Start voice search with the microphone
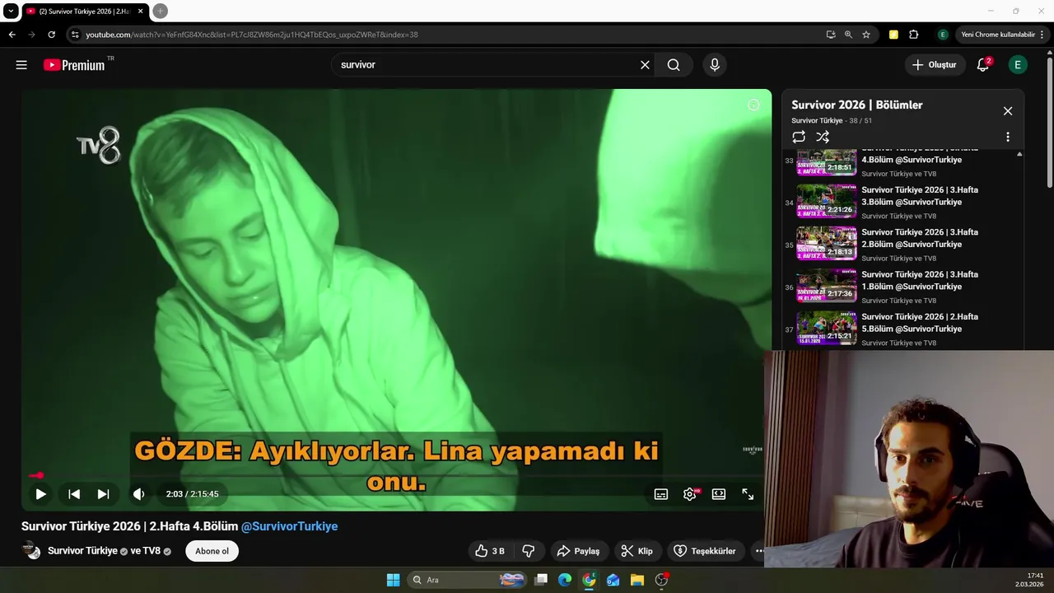 click(715, 65)
